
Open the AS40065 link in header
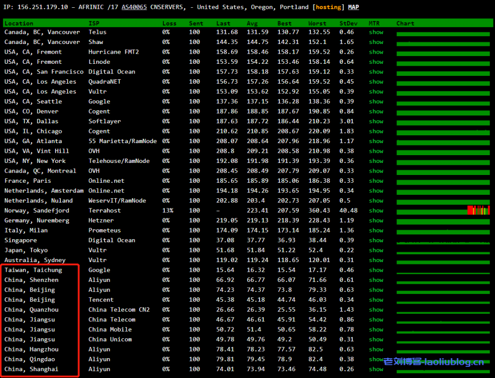tap(134, 7)
